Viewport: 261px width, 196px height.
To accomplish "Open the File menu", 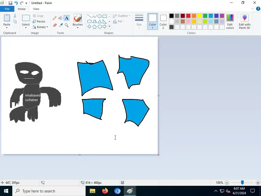I will [x=7, y=9].
